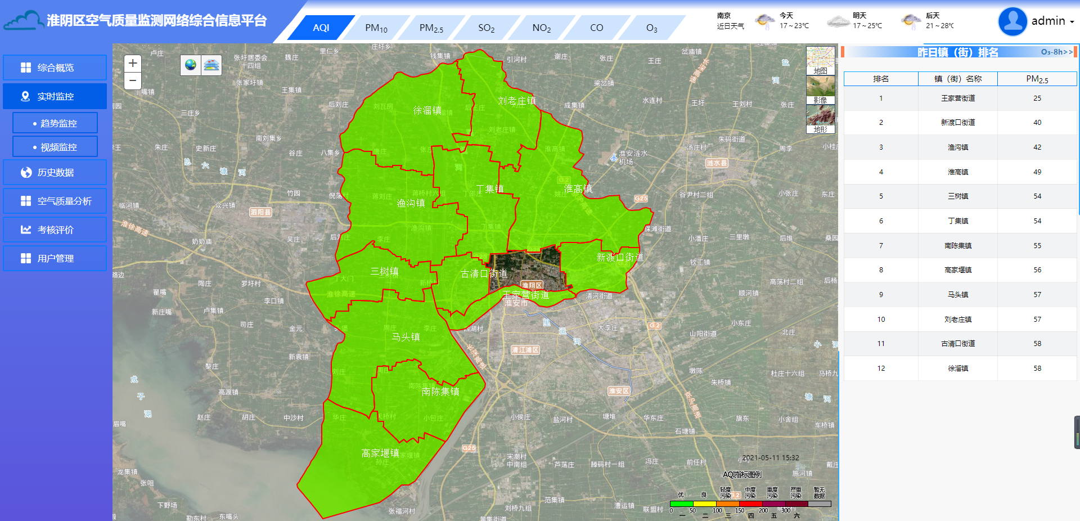Click the cloud logo in header
Viewport: 1080px width, 521px height.
[x=23, y=21]
